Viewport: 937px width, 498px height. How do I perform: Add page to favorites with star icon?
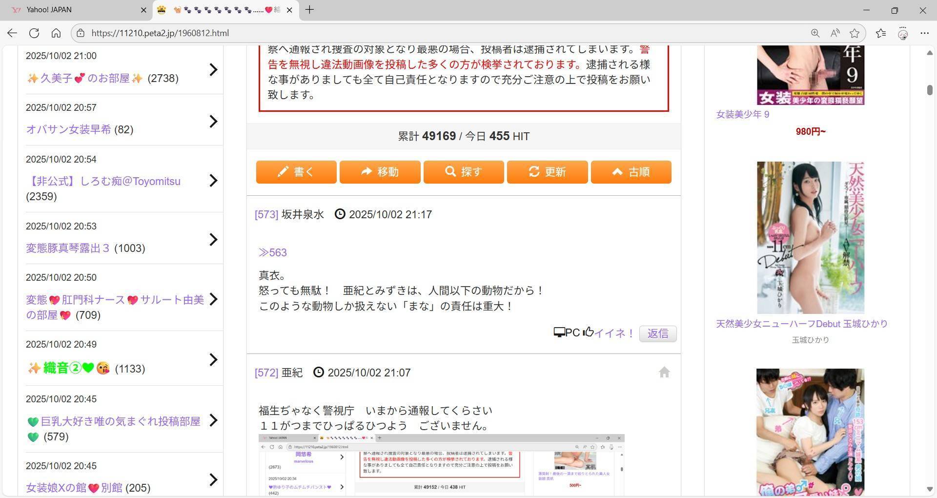[x=855, y=33]
